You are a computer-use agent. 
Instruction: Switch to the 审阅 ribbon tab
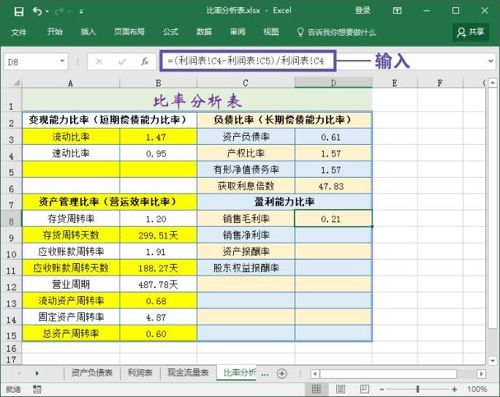tap(238, 31)
